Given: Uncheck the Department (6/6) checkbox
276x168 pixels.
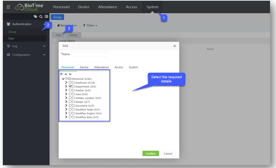Looking at the screenshot, I should [70, 86].
